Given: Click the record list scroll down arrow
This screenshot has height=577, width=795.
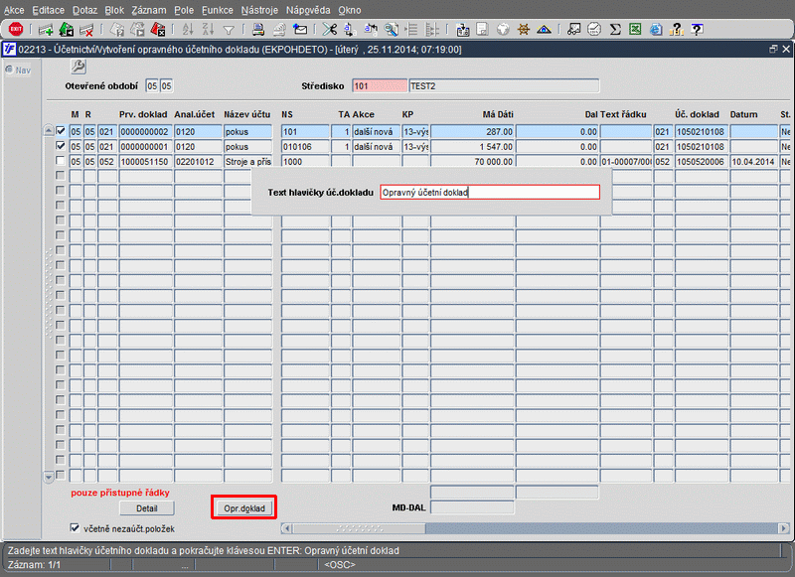Looking at the screenshot, I should pos(49,477).
